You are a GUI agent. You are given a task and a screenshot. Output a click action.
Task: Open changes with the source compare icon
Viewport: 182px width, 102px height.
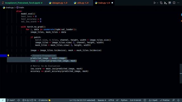tap(161, 3)
